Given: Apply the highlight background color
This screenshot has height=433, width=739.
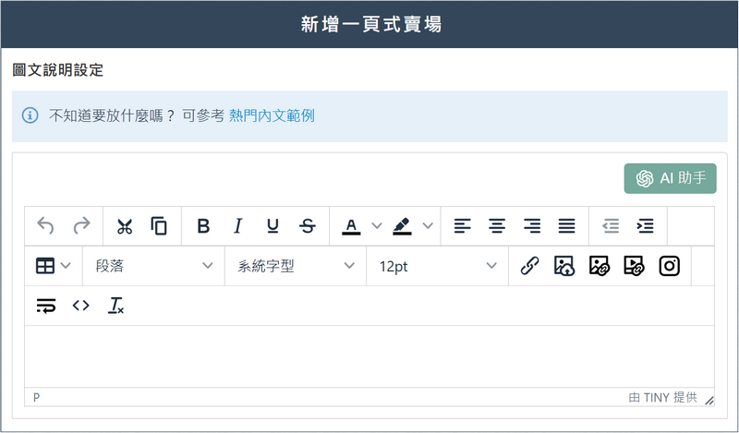Looking at the screenshot, I should pos(402,226).
